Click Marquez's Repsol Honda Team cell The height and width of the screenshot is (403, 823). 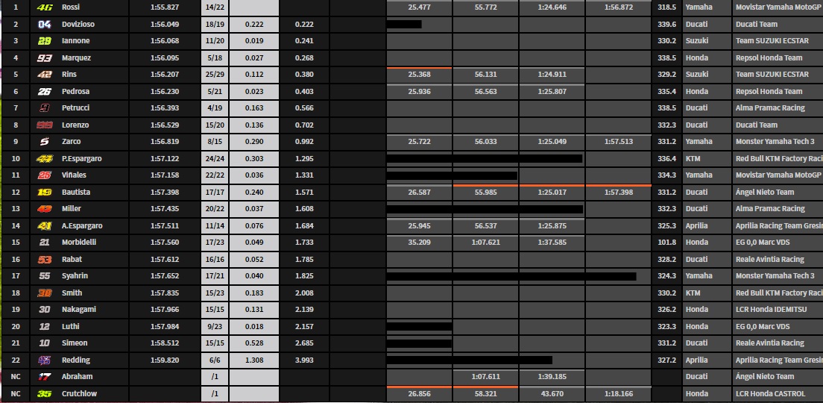click(778, 57)
